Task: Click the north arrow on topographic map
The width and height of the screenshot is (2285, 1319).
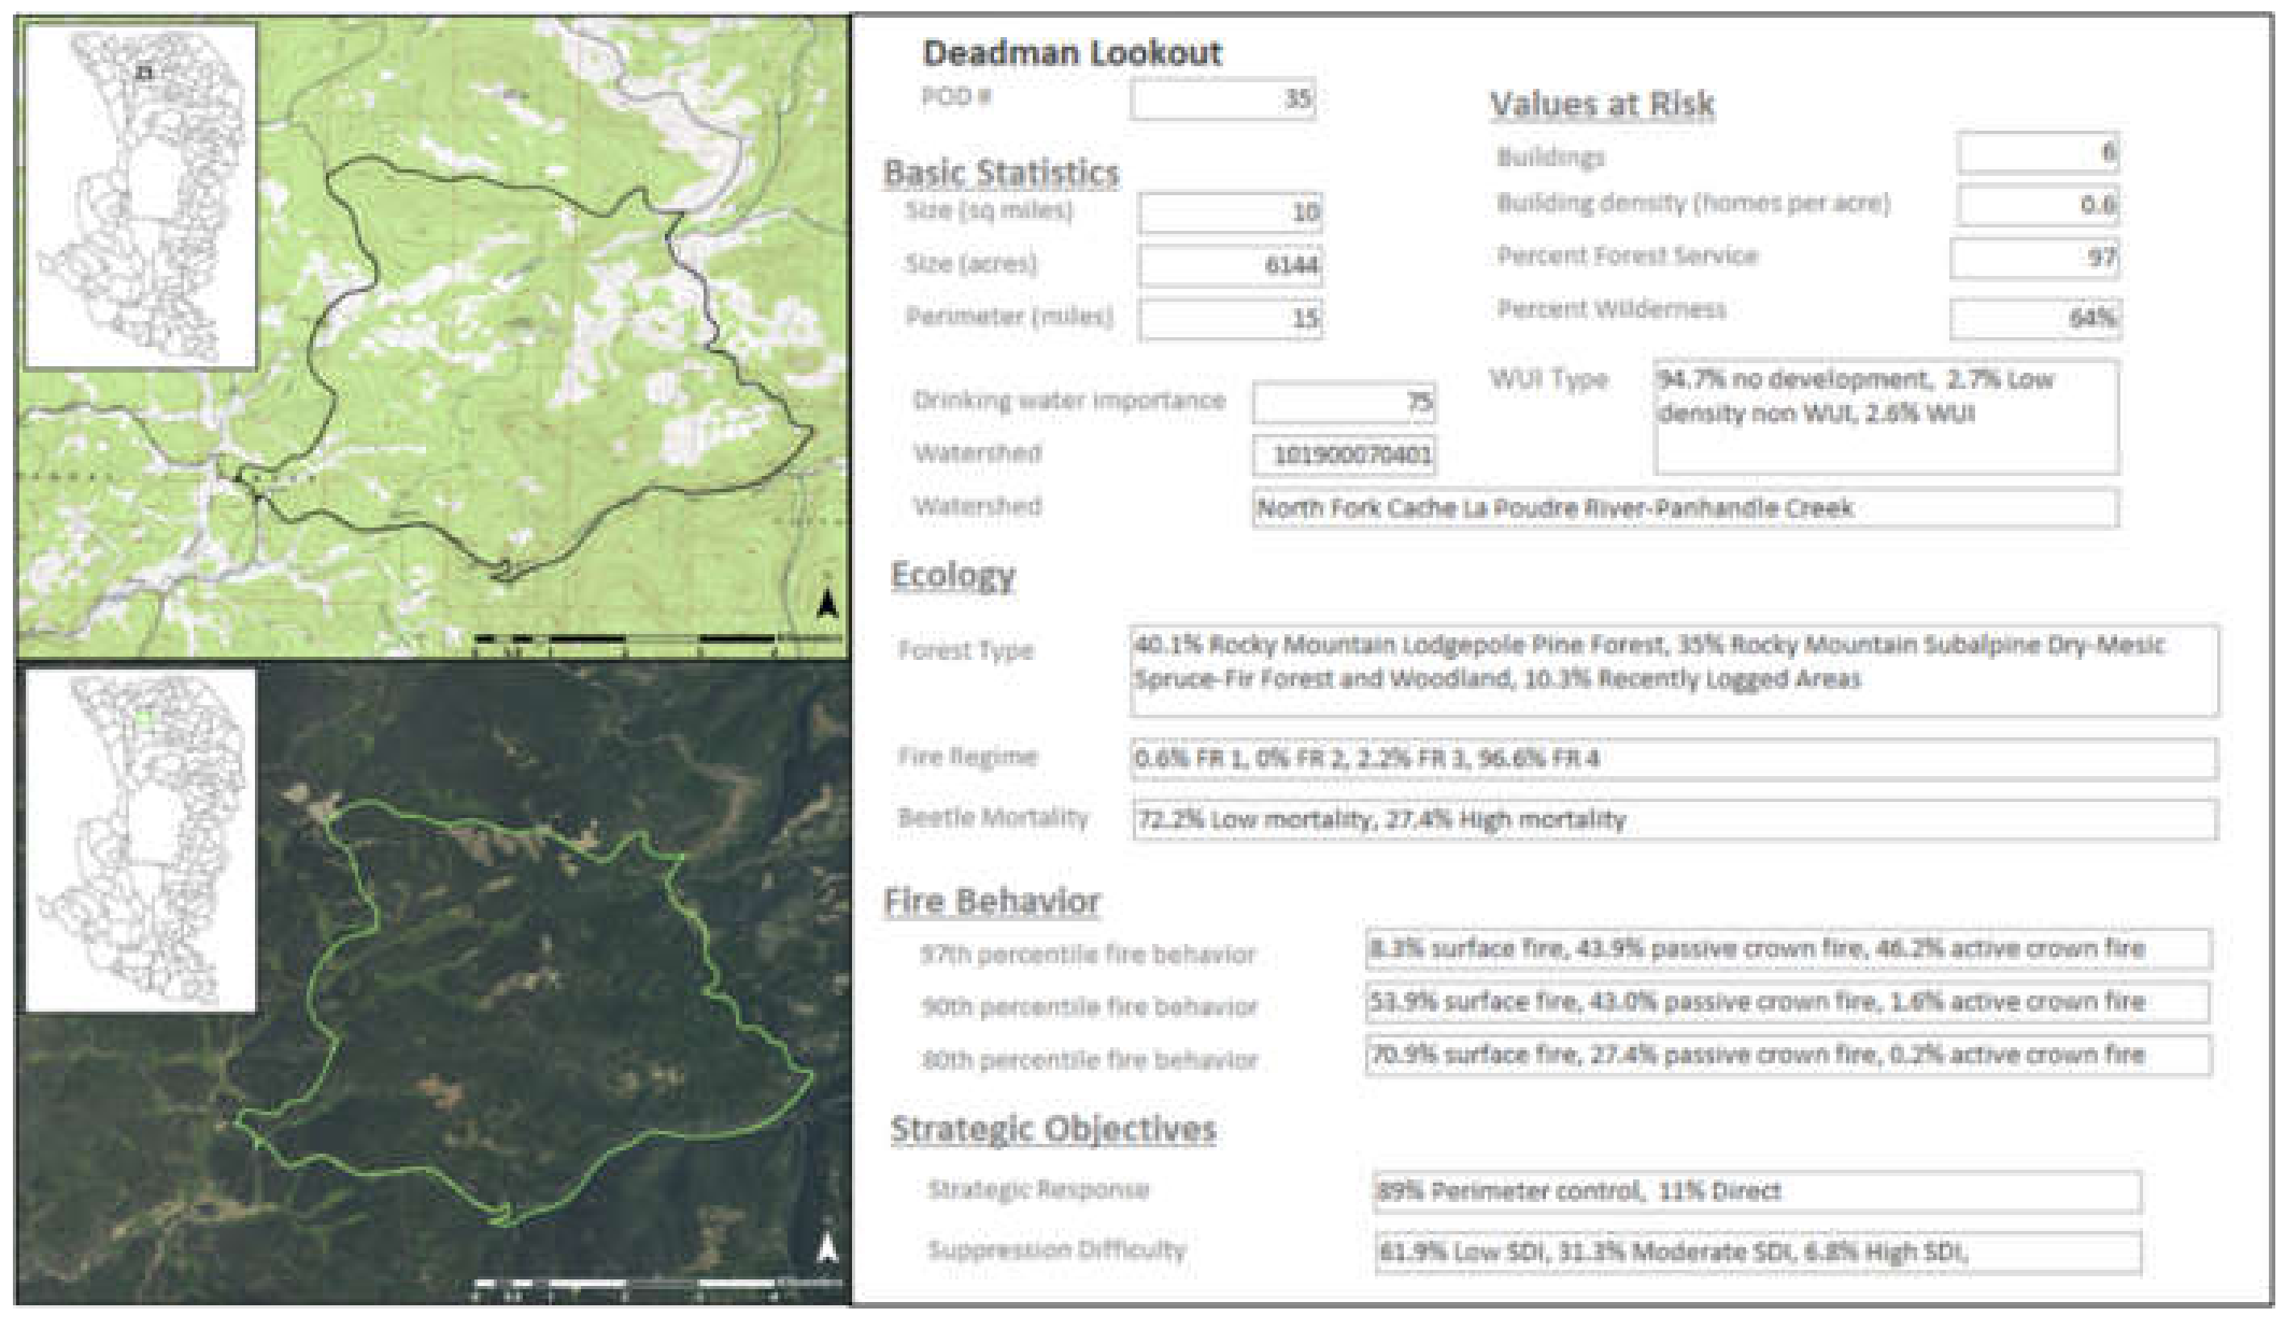Action: point(826,603)
